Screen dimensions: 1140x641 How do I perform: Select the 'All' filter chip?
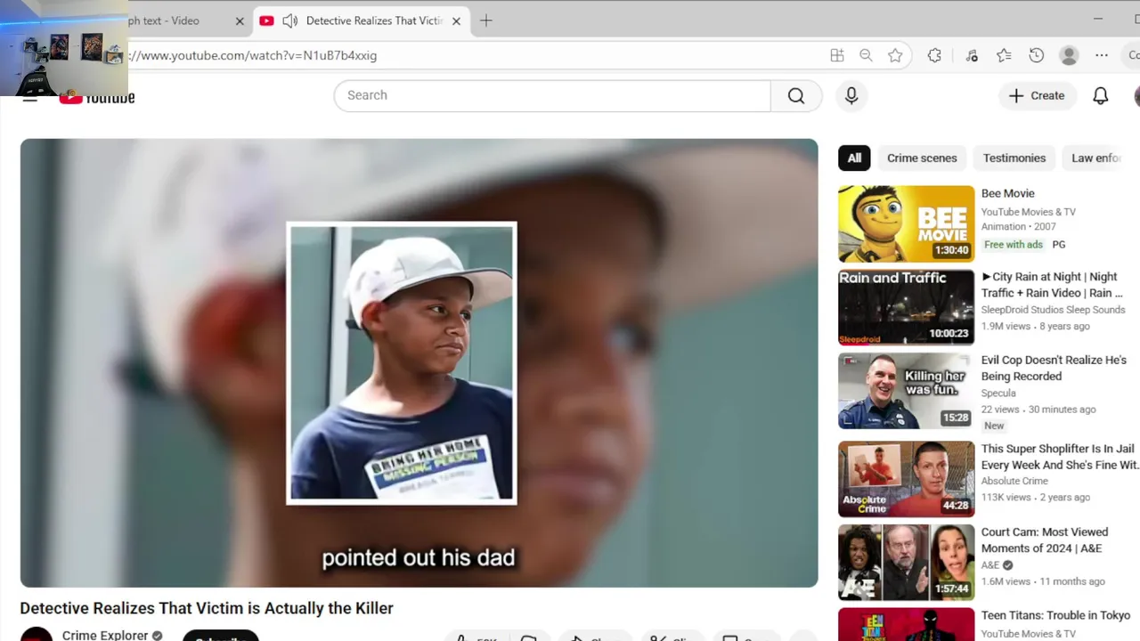point(854,158)
